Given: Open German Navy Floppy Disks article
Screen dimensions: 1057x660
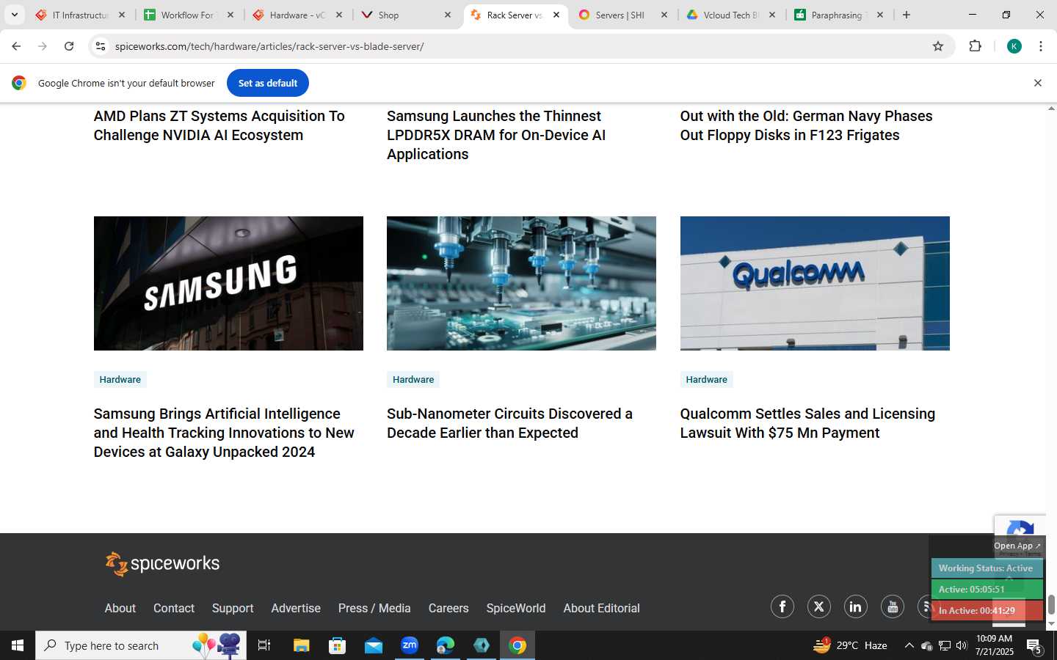Looking at the screenshot, I should pyautogui.click(x=806, y=125).
